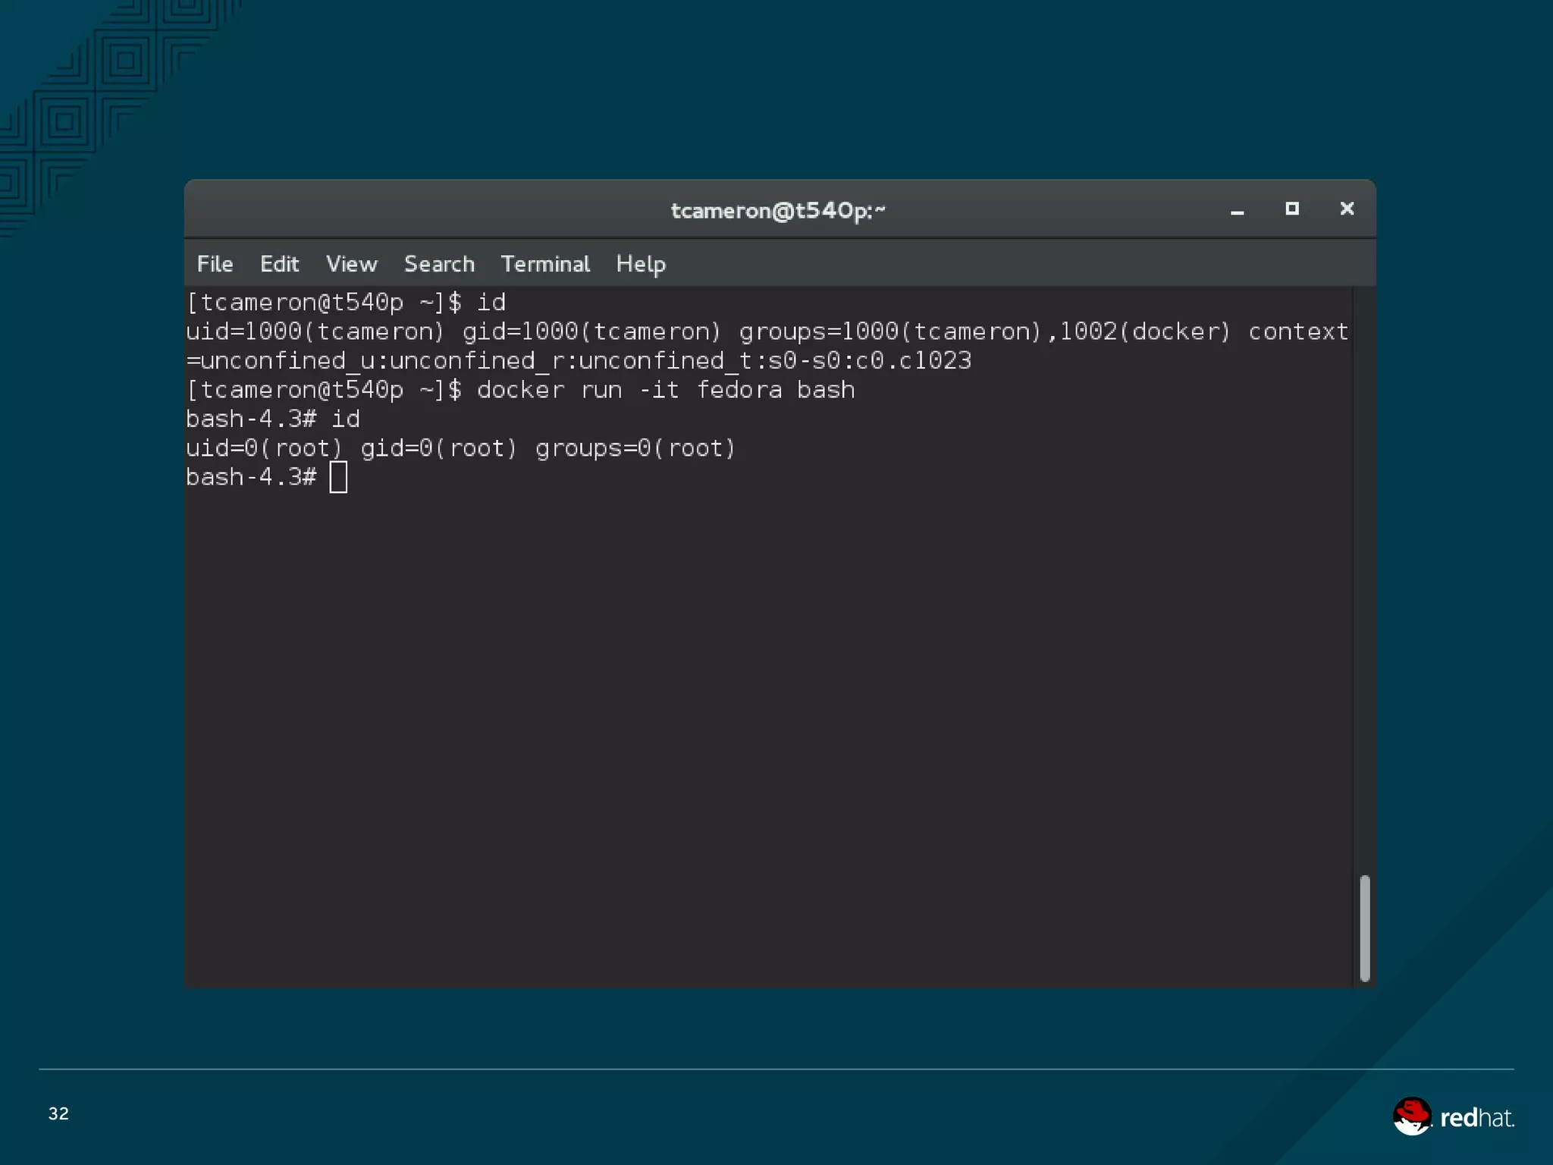
Task: Open the Edit menu
Action: pos(279,264)
